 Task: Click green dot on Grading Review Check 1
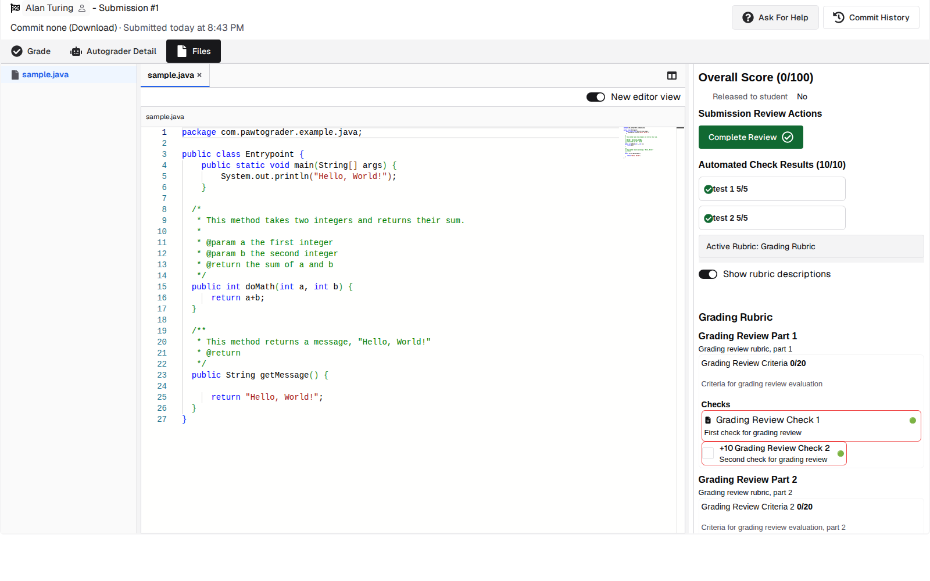[913, 420]
